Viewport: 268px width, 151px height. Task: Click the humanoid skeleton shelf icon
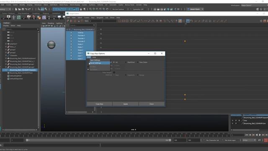click(14, 17)
